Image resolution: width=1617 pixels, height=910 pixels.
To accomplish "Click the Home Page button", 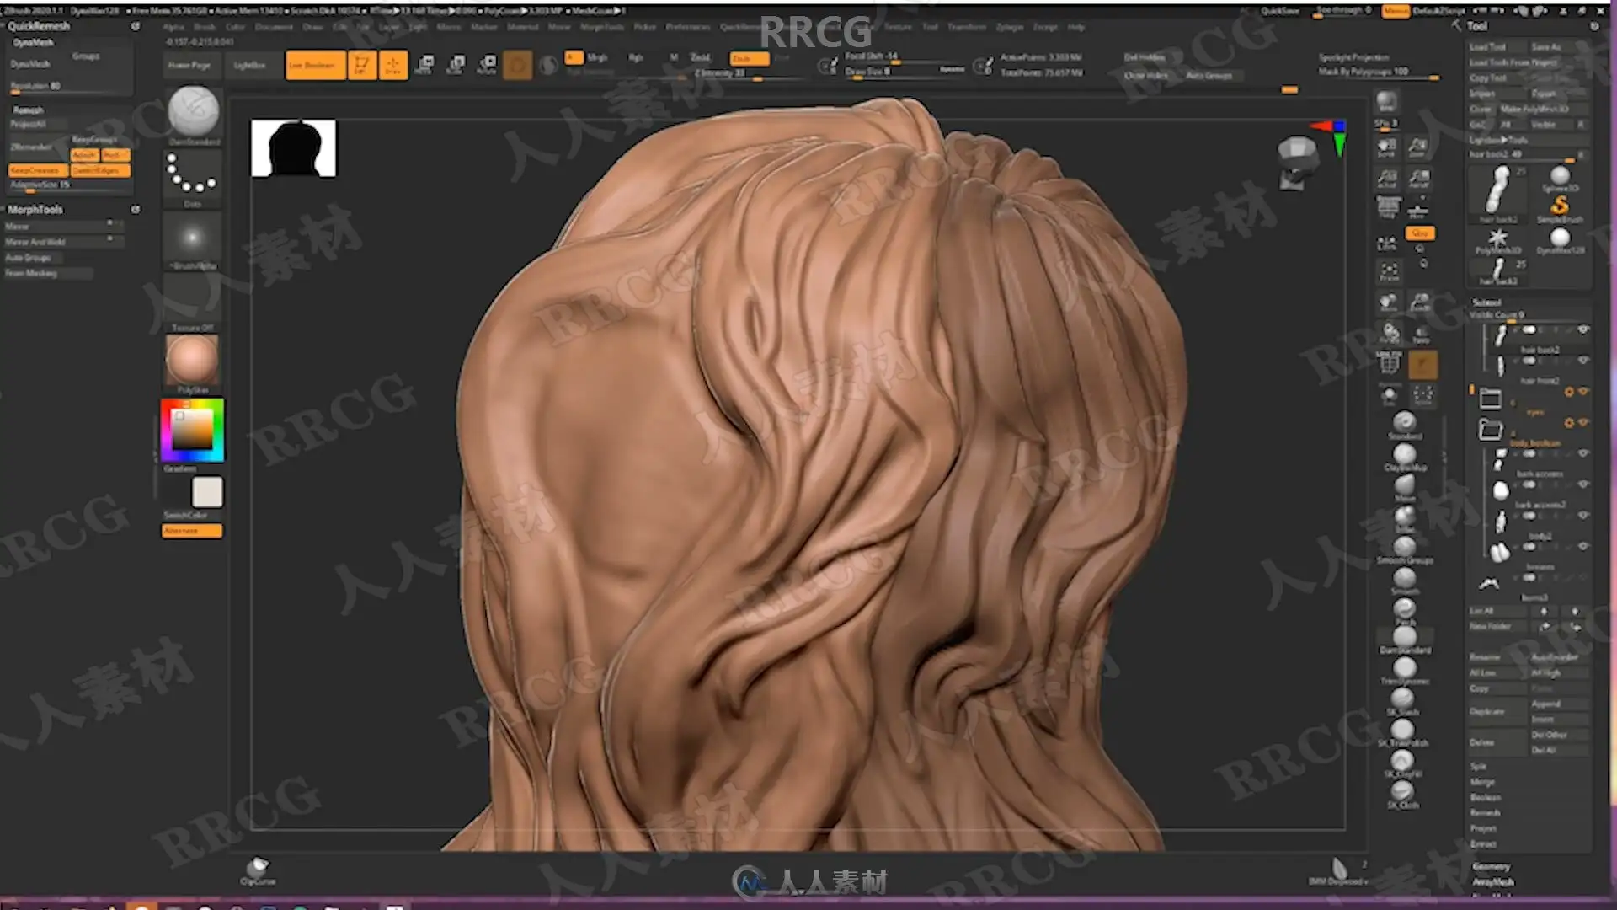I will [189, 65].
